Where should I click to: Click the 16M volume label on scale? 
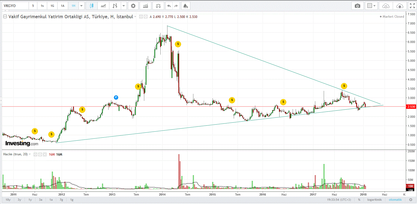click(411, 186)
